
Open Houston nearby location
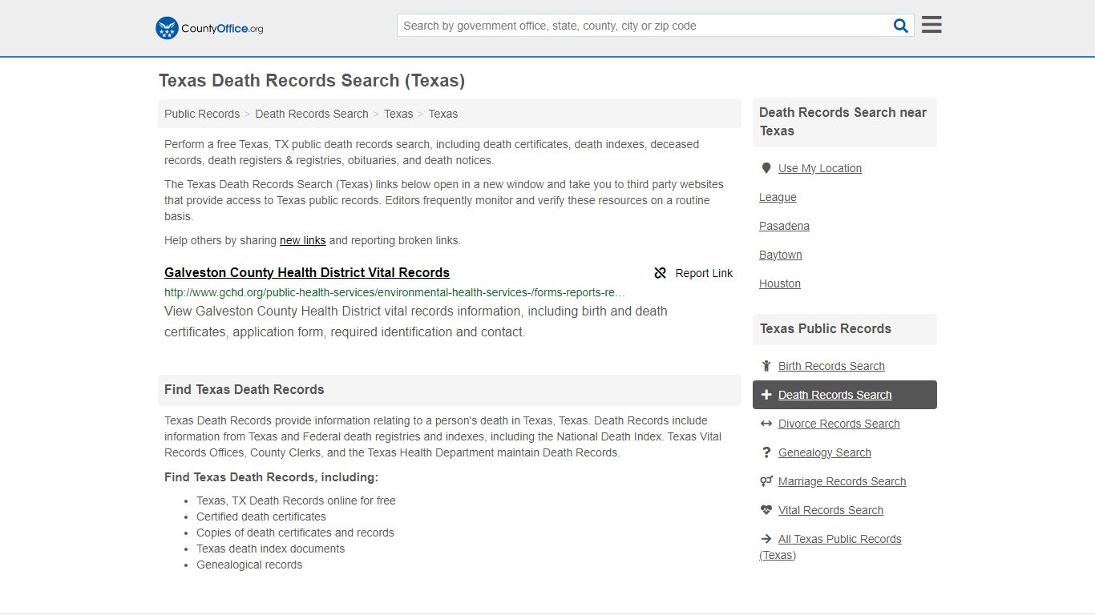pyautogui.click(x=780, y=283)
